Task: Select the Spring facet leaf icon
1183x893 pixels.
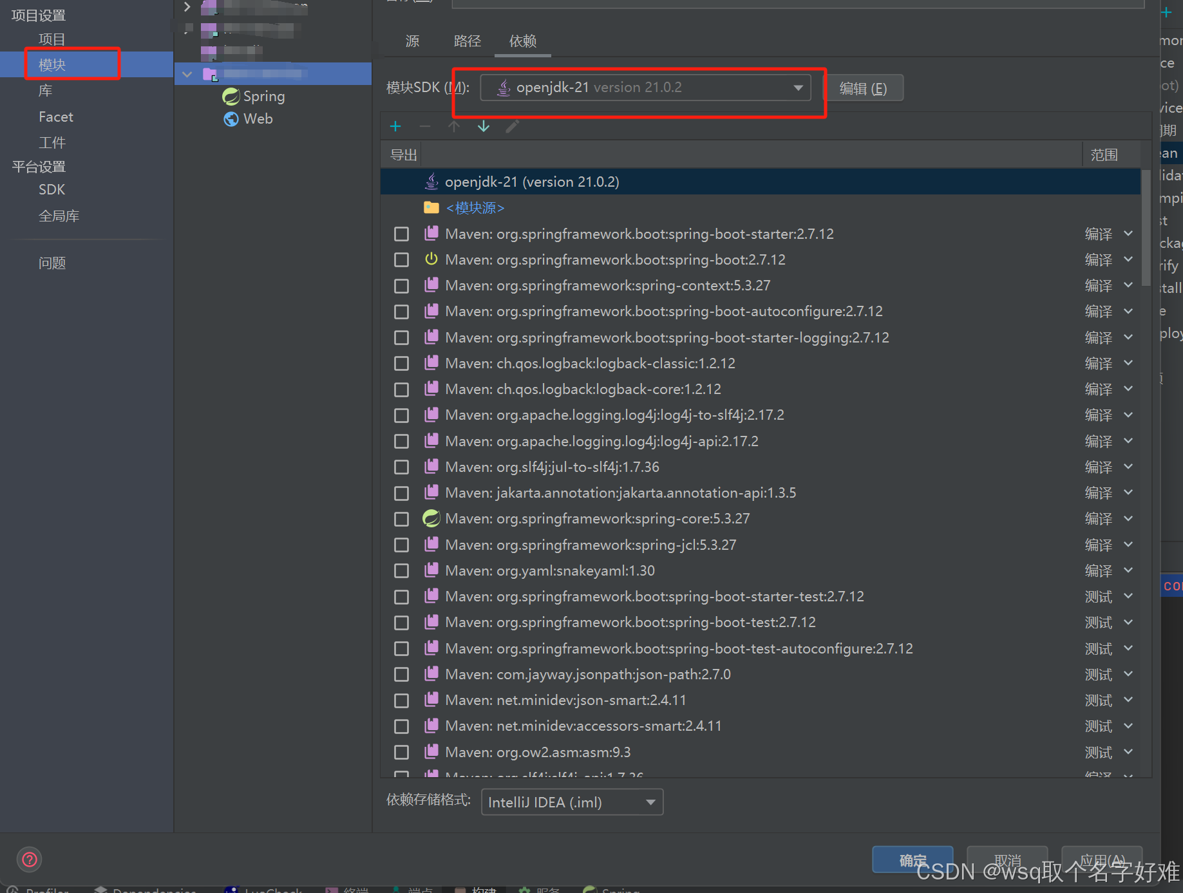Action: click(231, 96)
